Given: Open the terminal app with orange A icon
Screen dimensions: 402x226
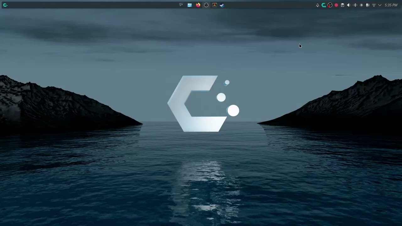Looking at the screenshot, I should click(x=215, y=5).
